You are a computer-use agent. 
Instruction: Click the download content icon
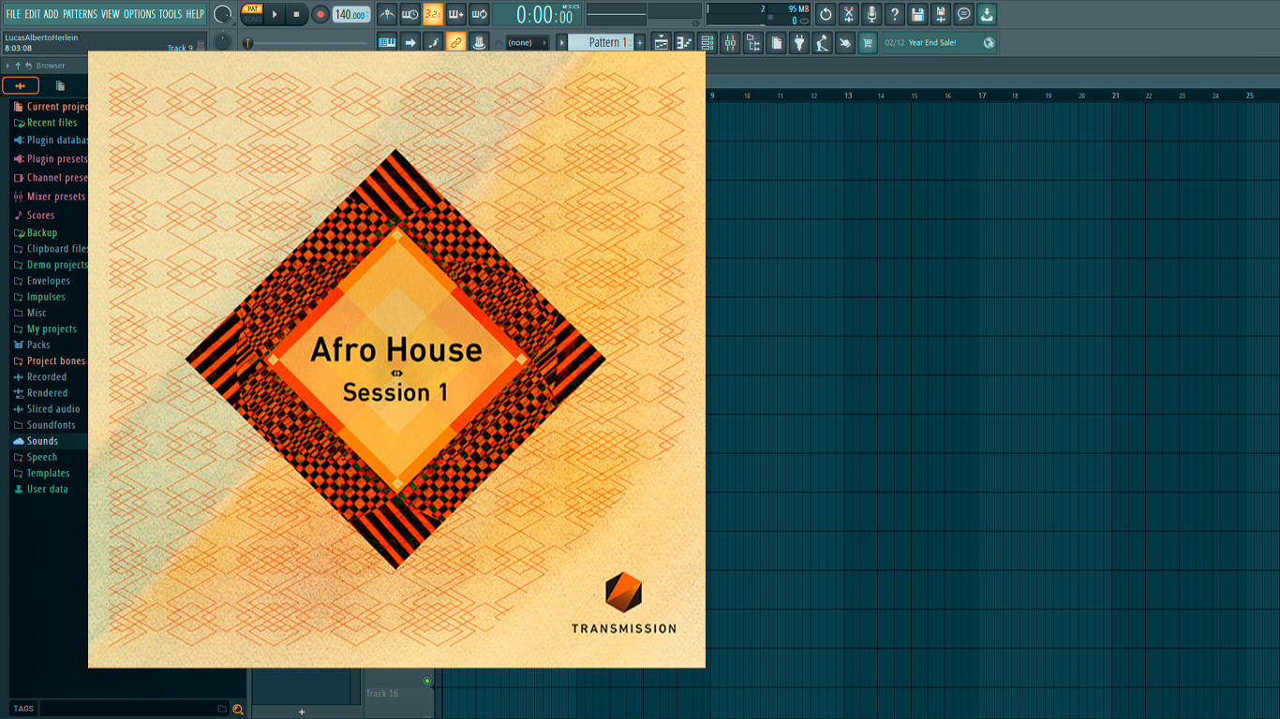click(x=987, y=14)
